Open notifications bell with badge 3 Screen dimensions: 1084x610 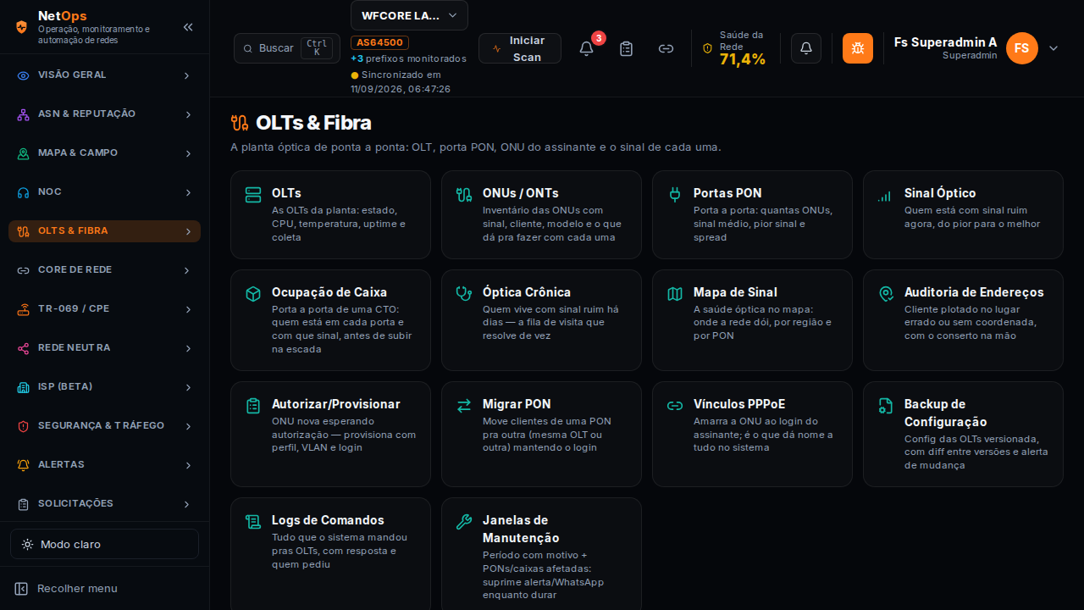(x=586, y=48)
